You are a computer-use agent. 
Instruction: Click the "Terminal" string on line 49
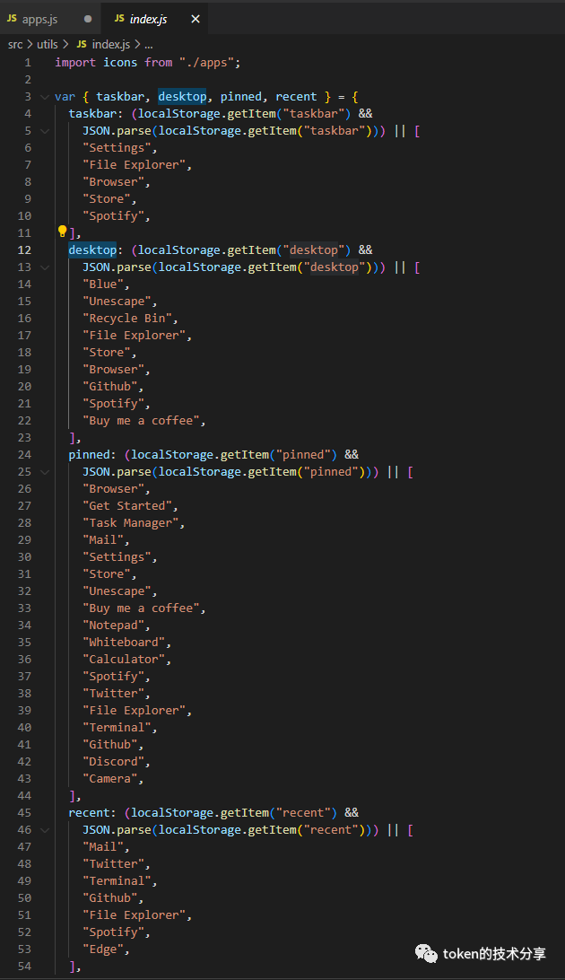117,880
